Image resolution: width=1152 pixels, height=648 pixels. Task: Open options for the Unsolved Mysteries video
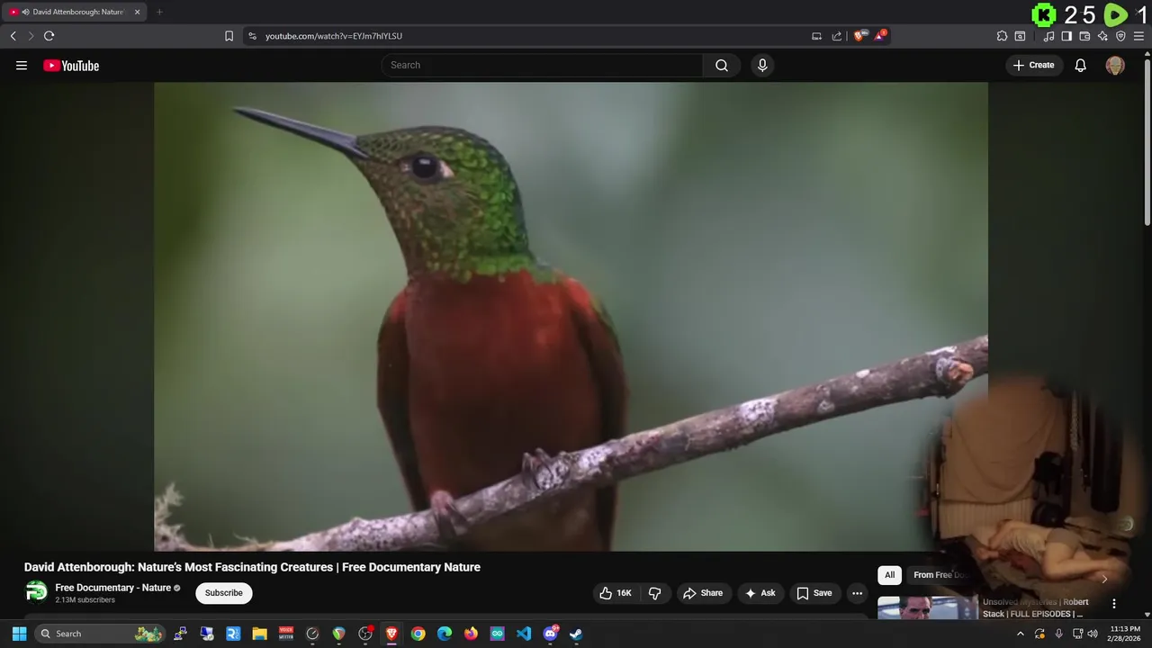(1114, 604)
